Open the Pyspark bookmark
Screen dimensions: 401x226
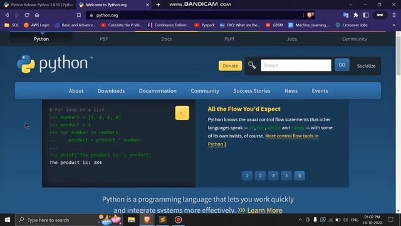point(204,25)
